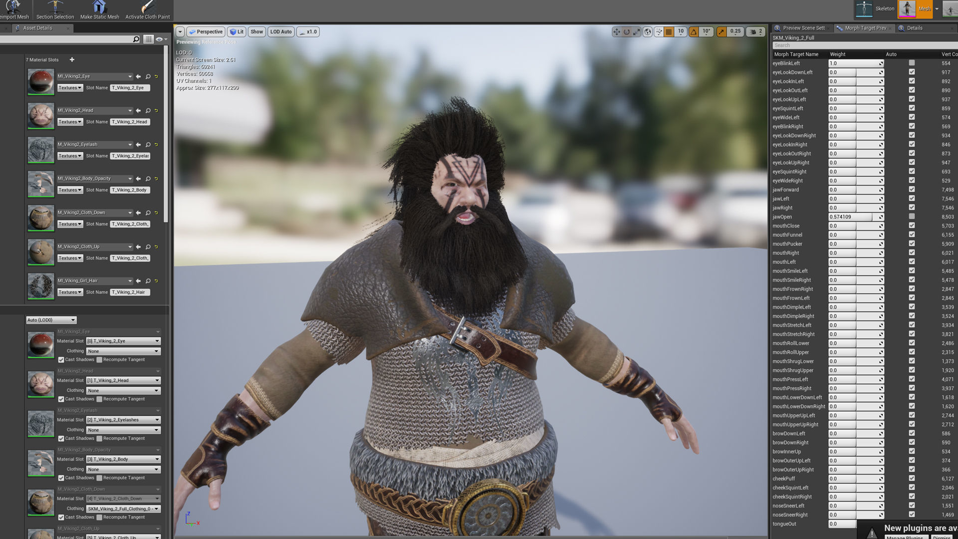Use selected asset arrow for MI_Viking2_Eye
Screen dimensions: 958x539
138,76
